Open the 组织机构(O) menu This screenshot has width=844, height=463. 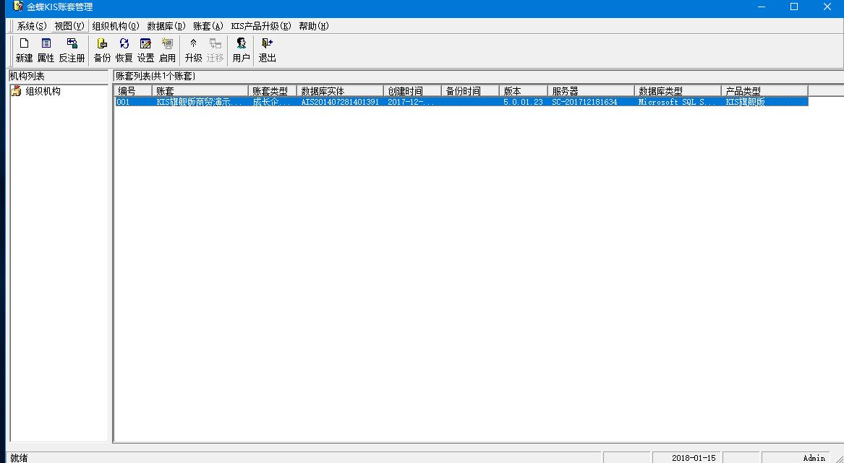pyautogui.click(x=116, y=26)
